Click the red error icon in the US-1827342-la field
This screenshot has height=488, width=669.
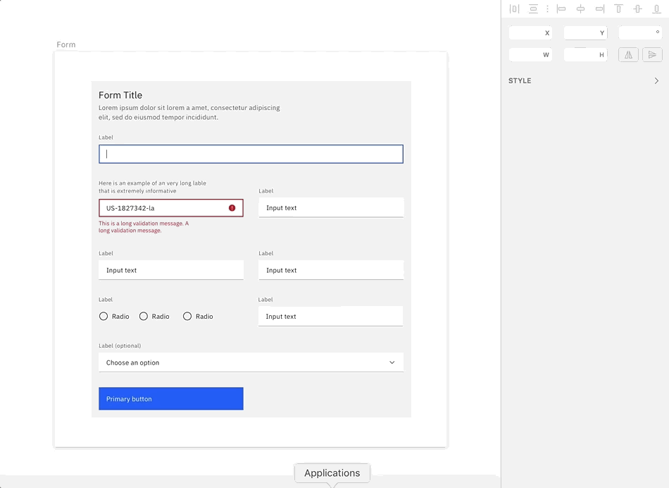point(232,208)
